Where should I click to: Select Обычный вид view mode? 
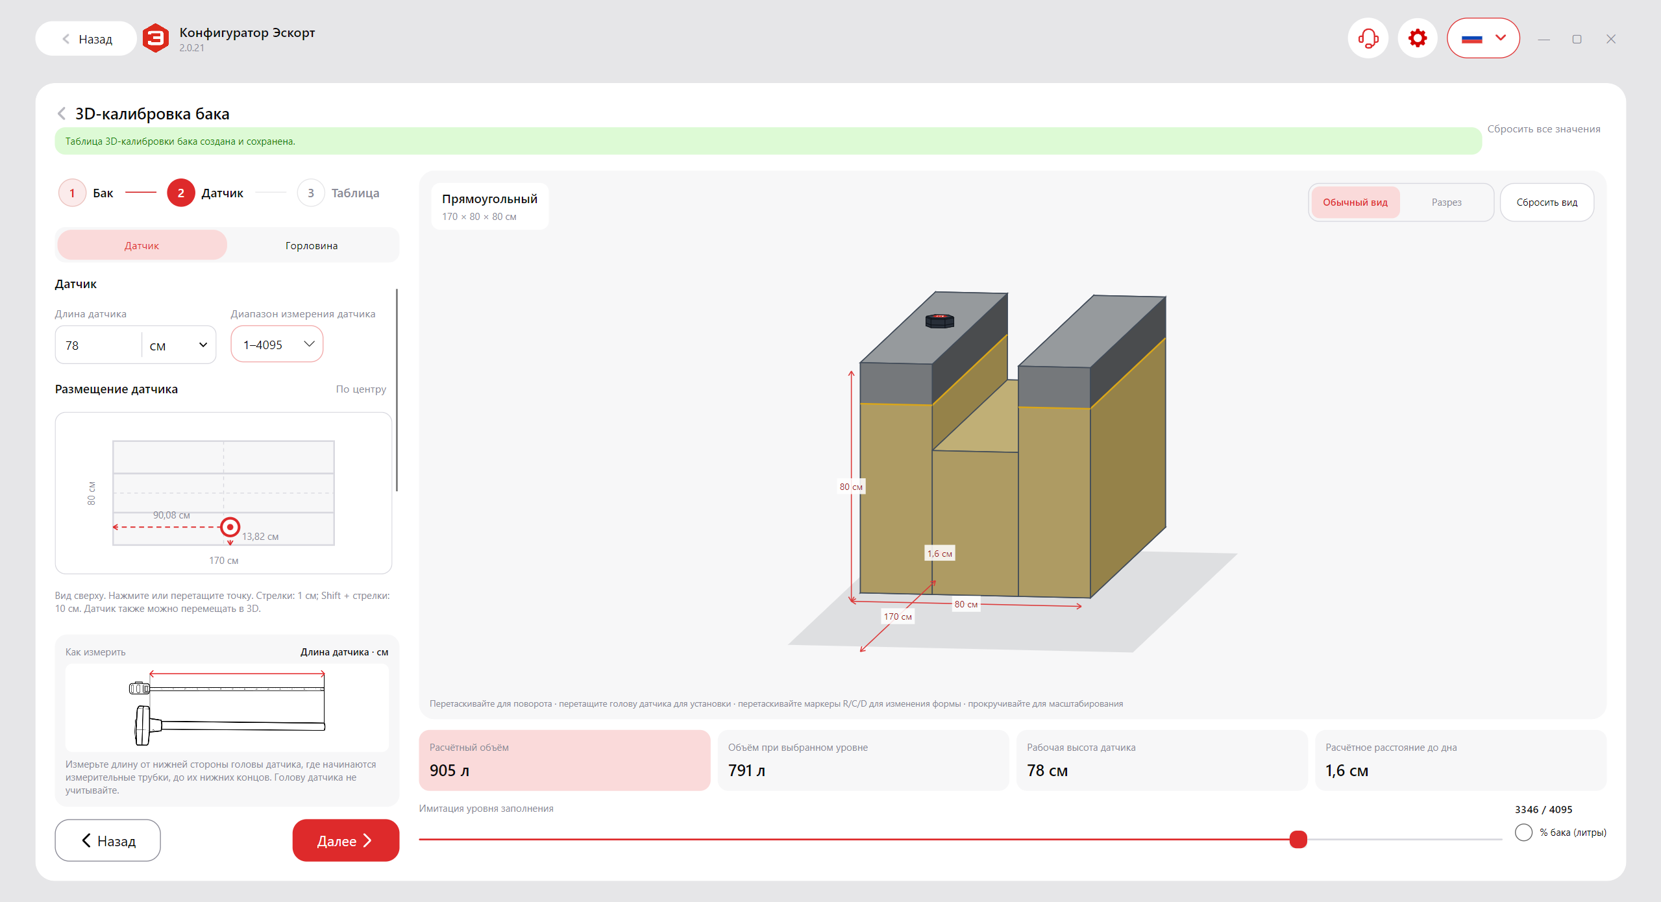click(1355, 202)
